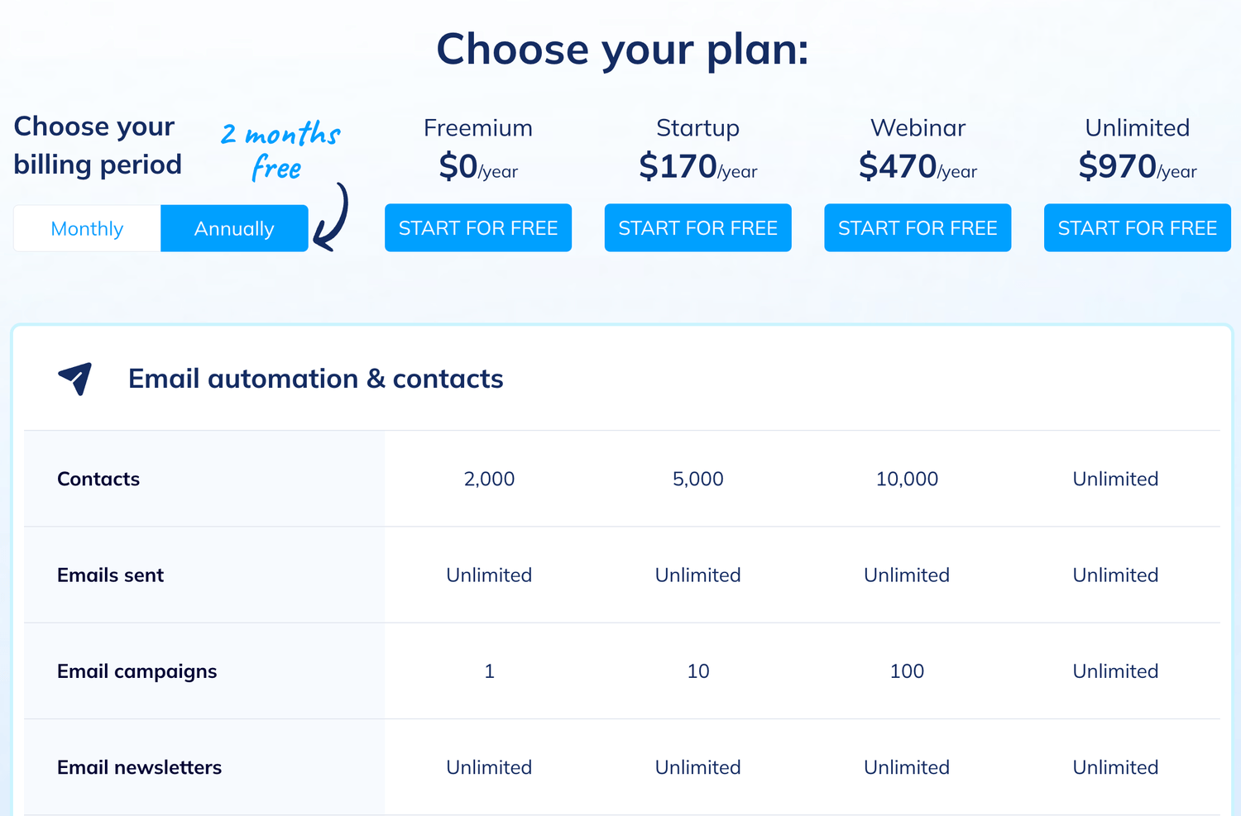
Task: Start the Webinar plan for free
Action: click(917, 227)
